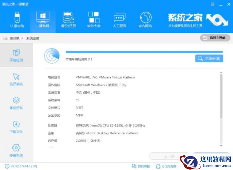Select the 环境检测 step in sidebar
The width and height of the screenshot is (233, 170).
[16, 55]
